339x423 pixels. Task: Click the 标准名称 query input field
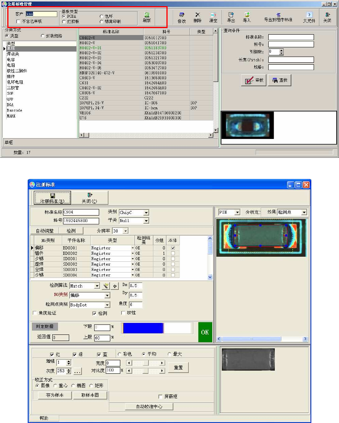(291, 37)
